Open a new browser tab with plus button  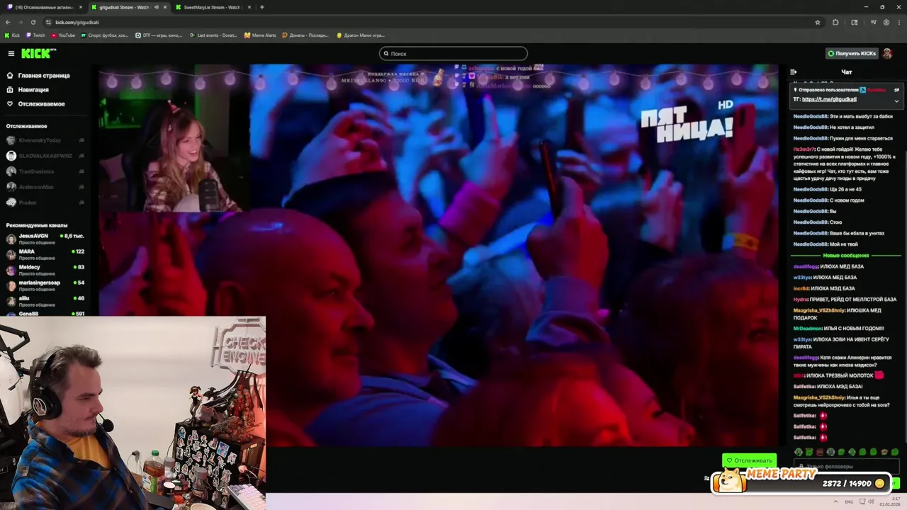click(262, 7)
